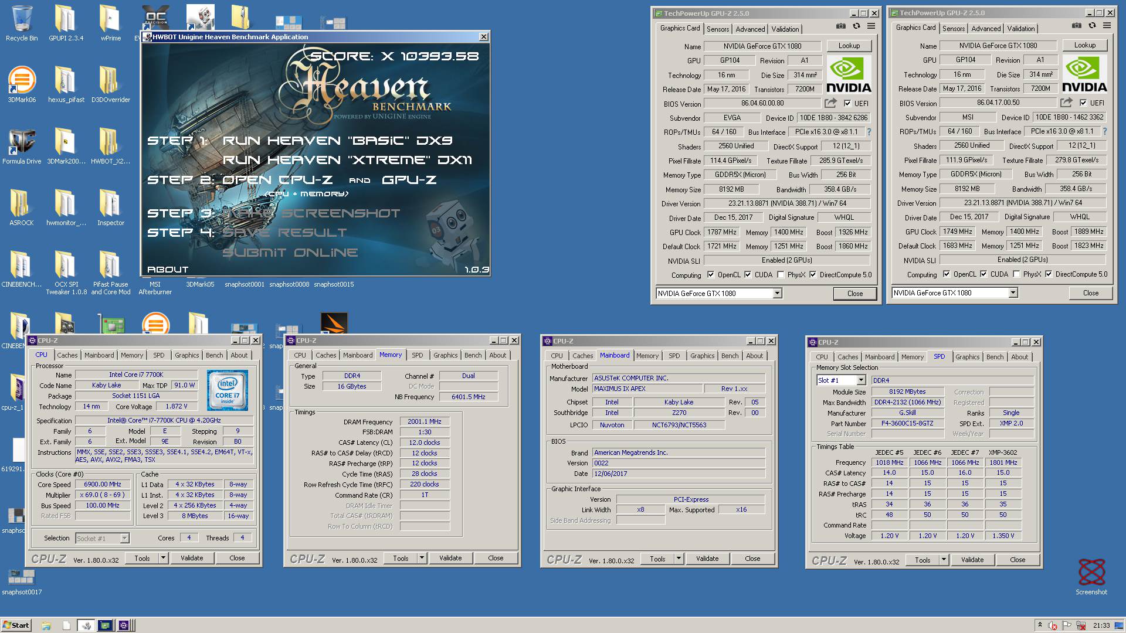Click Tools button in CPU-Z SPD window
The image size is (1126, 633).
coord(922,560)
